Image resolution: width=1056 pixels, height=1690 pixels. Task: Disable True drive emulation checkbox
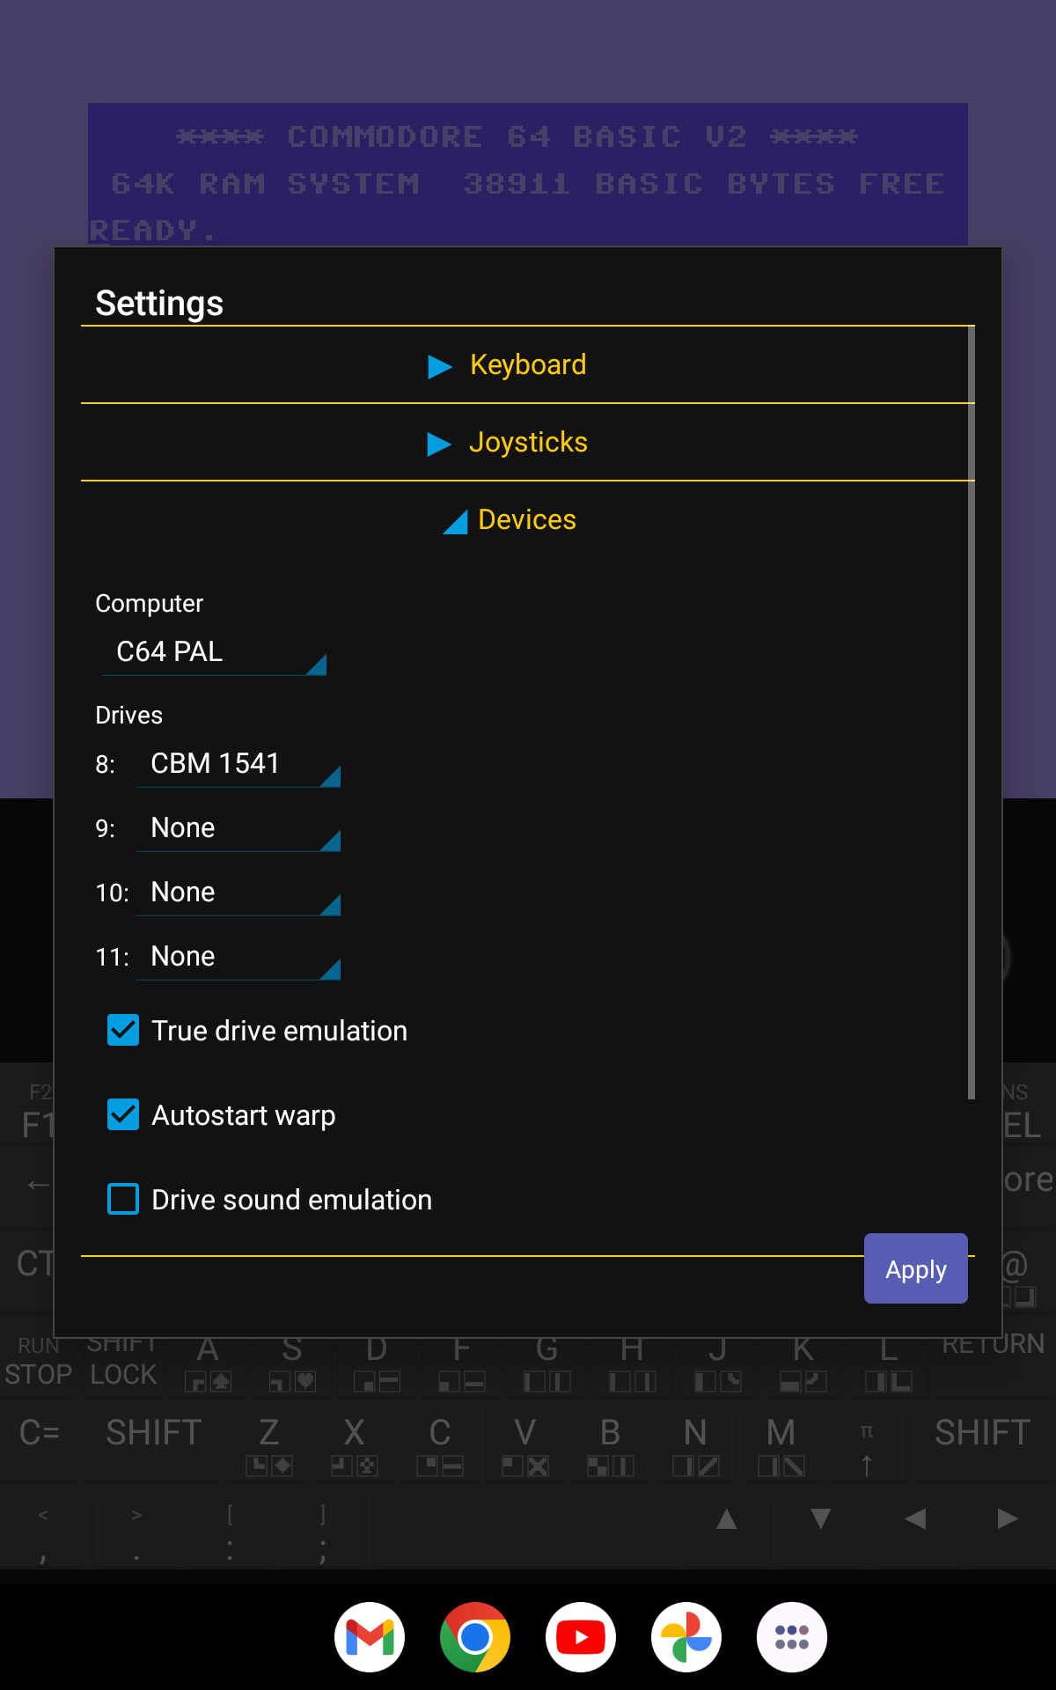[x=123, y=1031]
